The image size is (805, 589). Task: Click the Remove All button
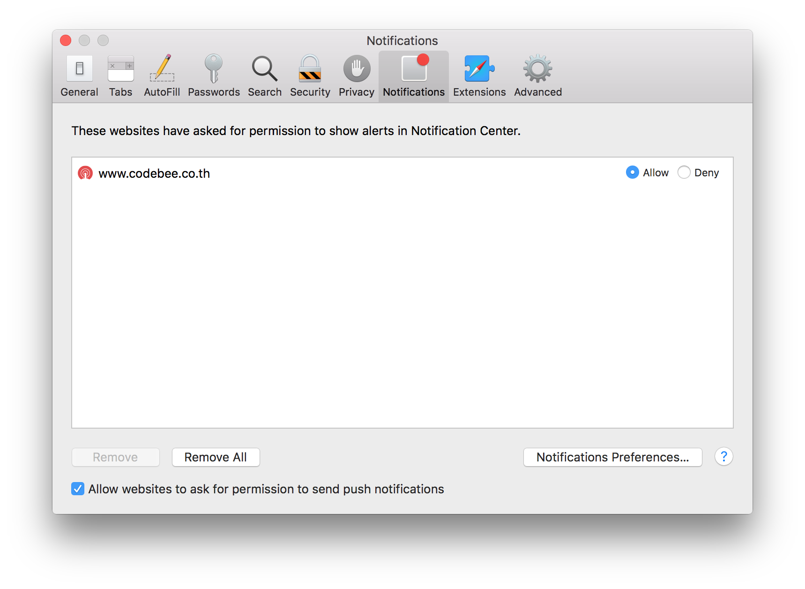[216, 457]
